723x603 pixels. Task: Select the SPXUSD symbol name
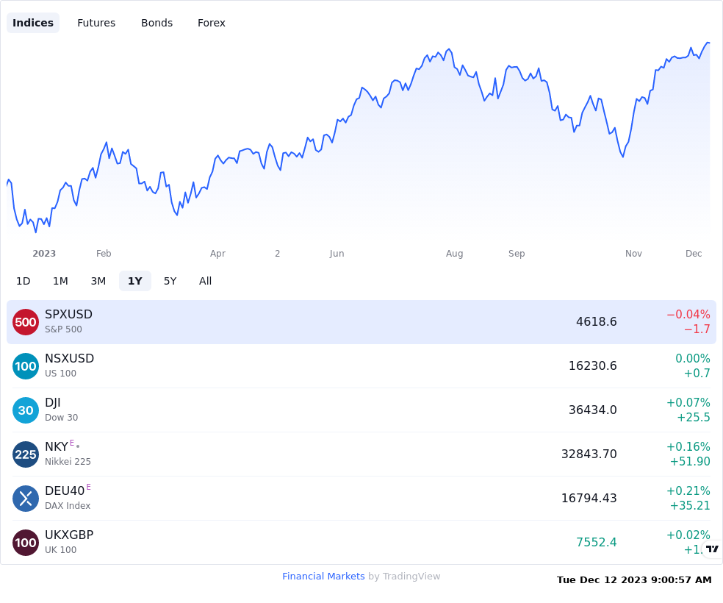click(69, 314)
